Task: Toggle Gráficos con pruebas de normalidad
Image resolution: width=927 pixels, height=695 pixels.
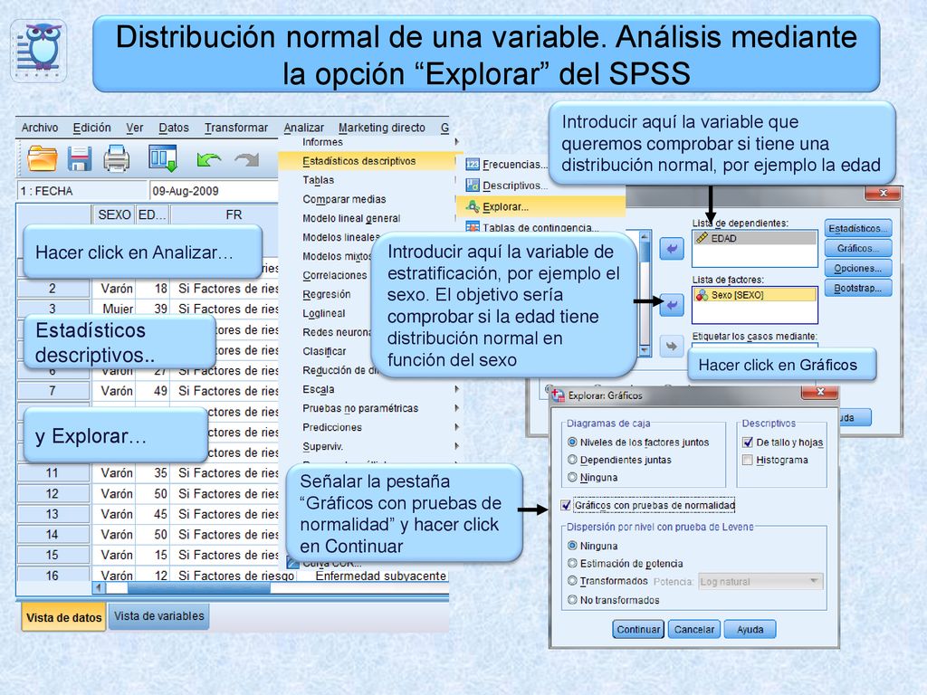Action: pyautogui.click(x=566, y=505)
